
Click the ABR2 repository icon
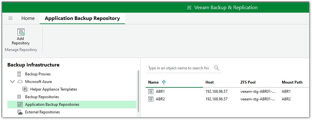(151, 99)
